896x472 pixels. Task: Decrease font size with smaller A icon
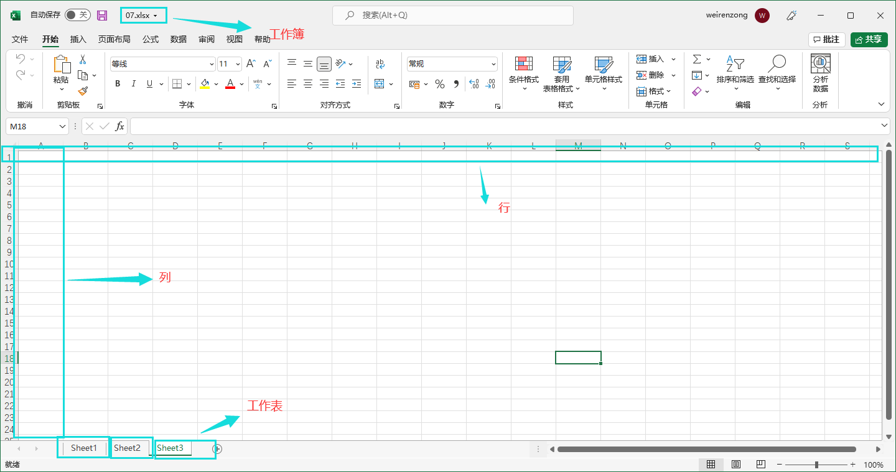click(268, 63)
